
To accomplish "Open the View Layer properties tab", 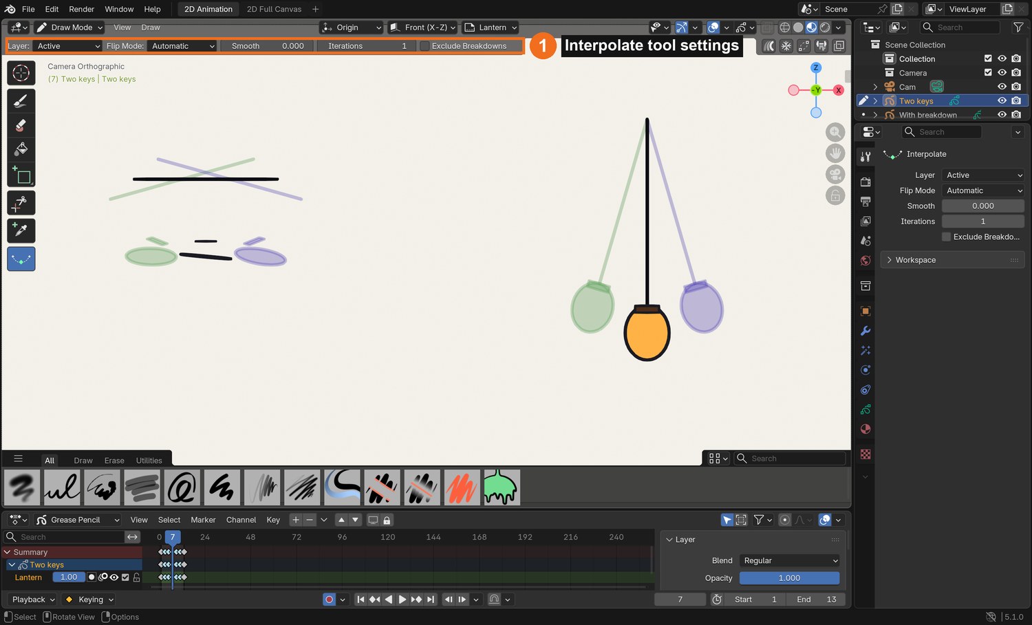I will point(866,221).
